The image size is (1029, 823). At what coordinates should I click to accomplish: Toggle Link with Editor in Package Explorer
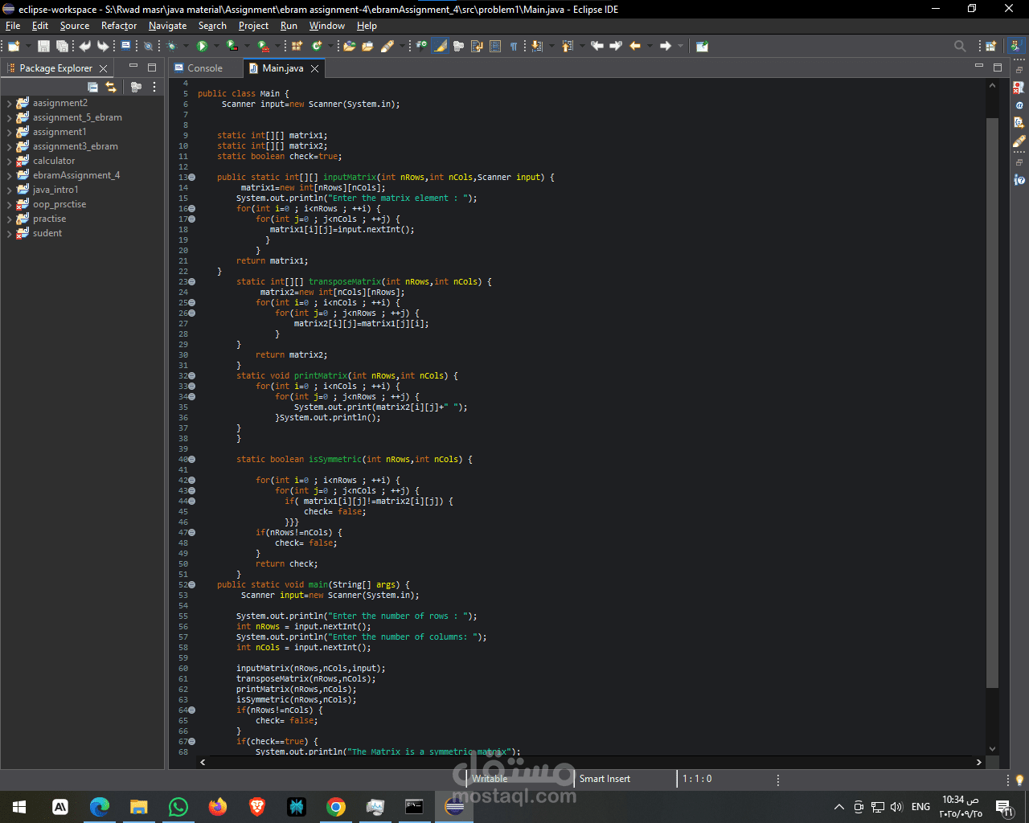pos(111,87)
